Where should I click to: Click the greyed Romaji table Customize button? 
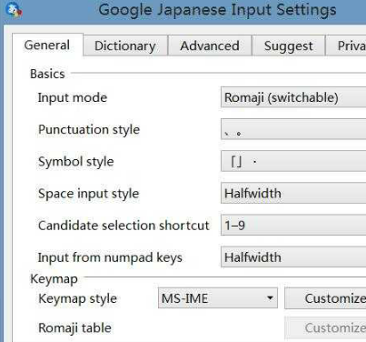(x=325, y=327)
